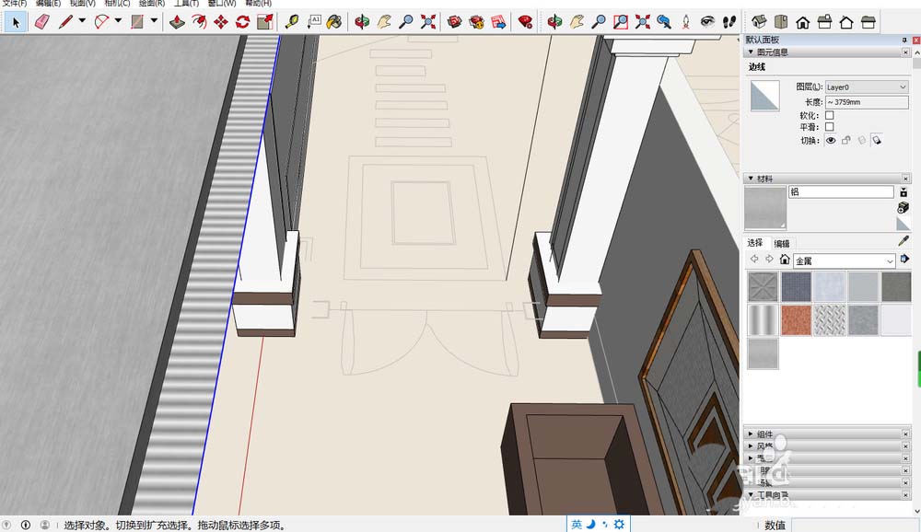This screenshot has height=532, width=921.
Task: Select the Eraser tool
Action: pos(41,20)
